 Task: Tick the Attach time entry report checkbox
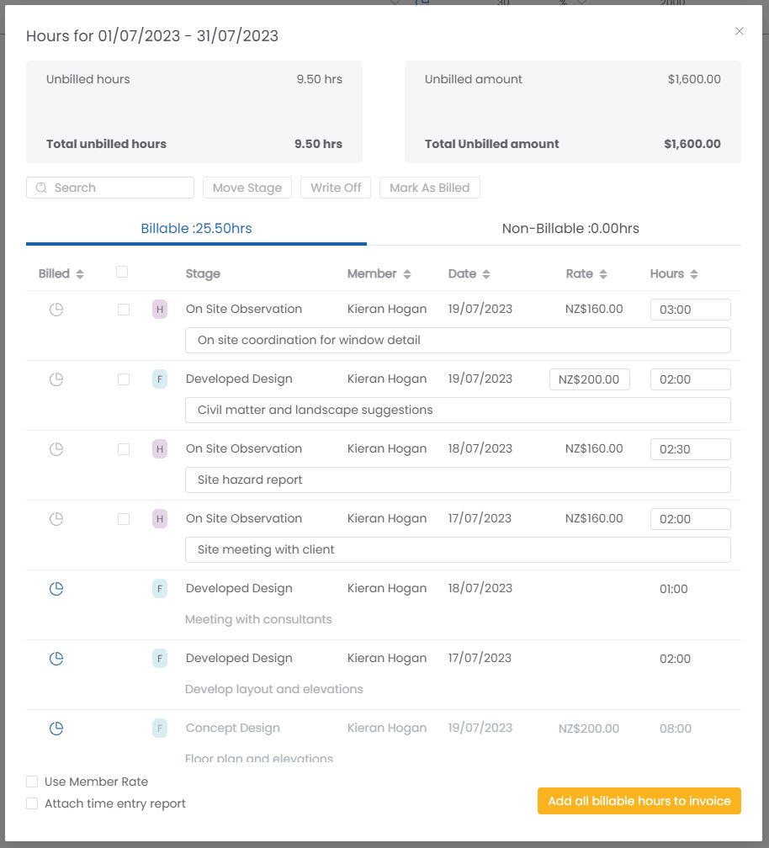pyautogui.click(x=32, y=803)
